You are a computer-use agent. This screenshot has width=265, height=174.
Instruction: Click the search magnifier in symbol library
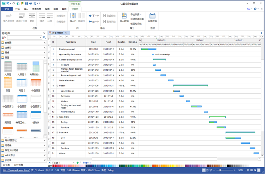[x=45, y=37]
